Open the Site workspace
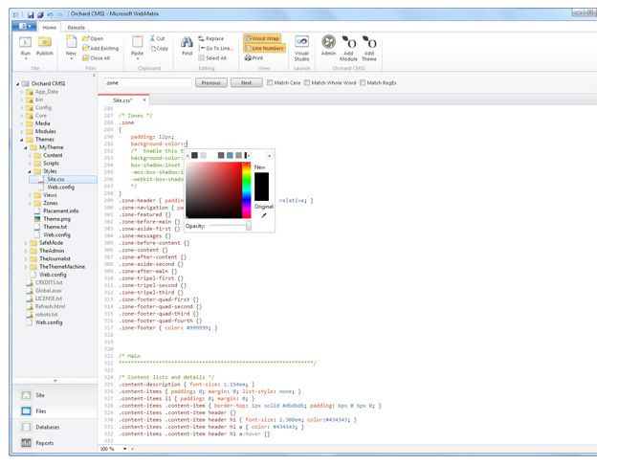618x465 pixels. pyautogui.click(x=55, y=395)
